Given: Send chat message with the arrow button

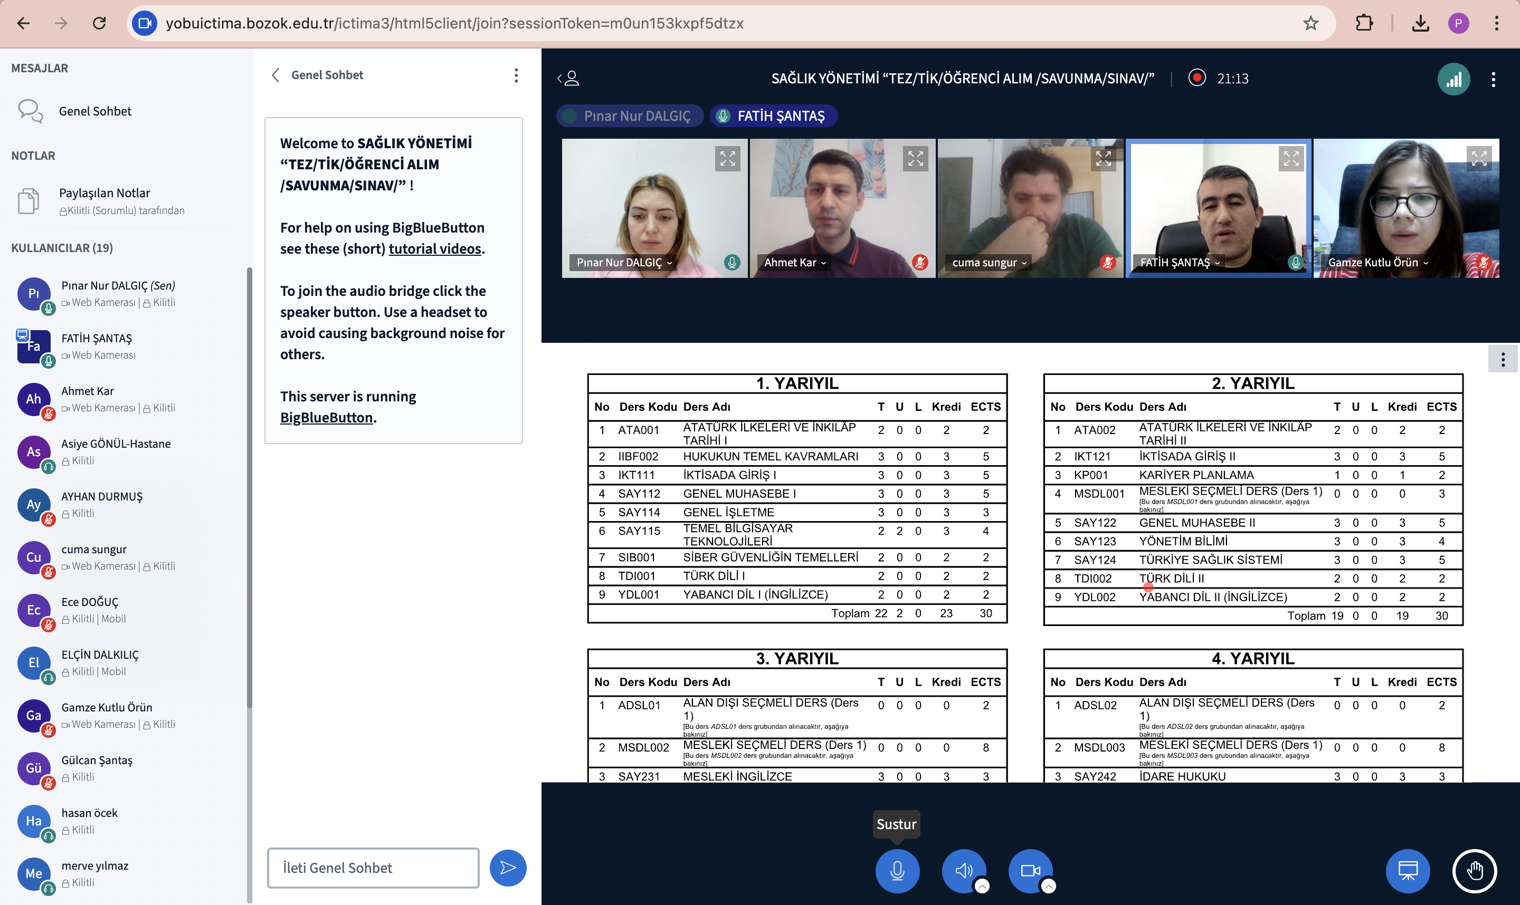Looking at the screenshot, I should click(x=508, y=868).
